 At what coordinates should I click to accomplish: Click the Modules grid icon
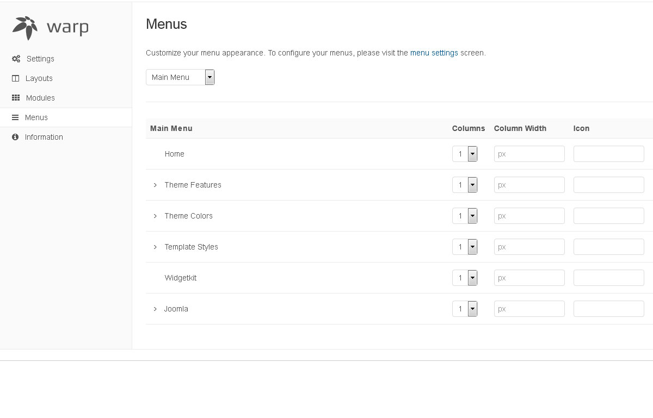click(x=16, y=98)
